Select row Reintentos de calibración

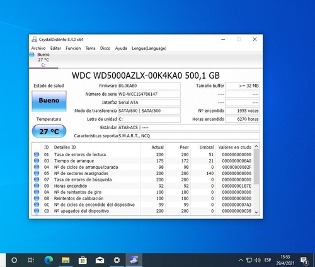tap(143, 198)
